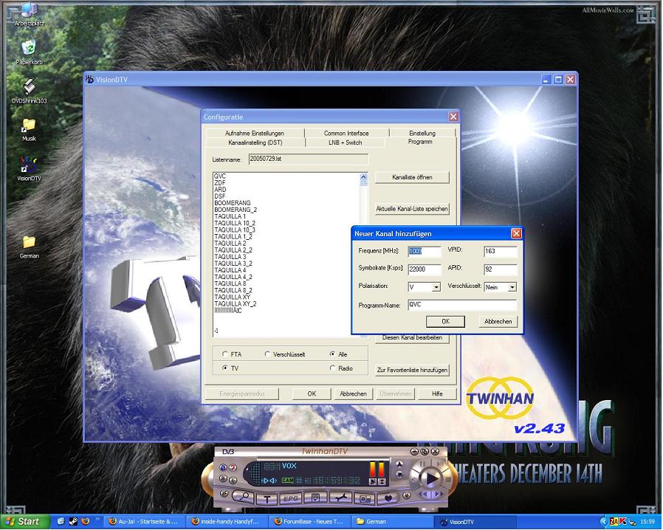The width and height of the screenshot is (663, 530).
Task: Click Kanalliste öffnen button
Action: 412,177
